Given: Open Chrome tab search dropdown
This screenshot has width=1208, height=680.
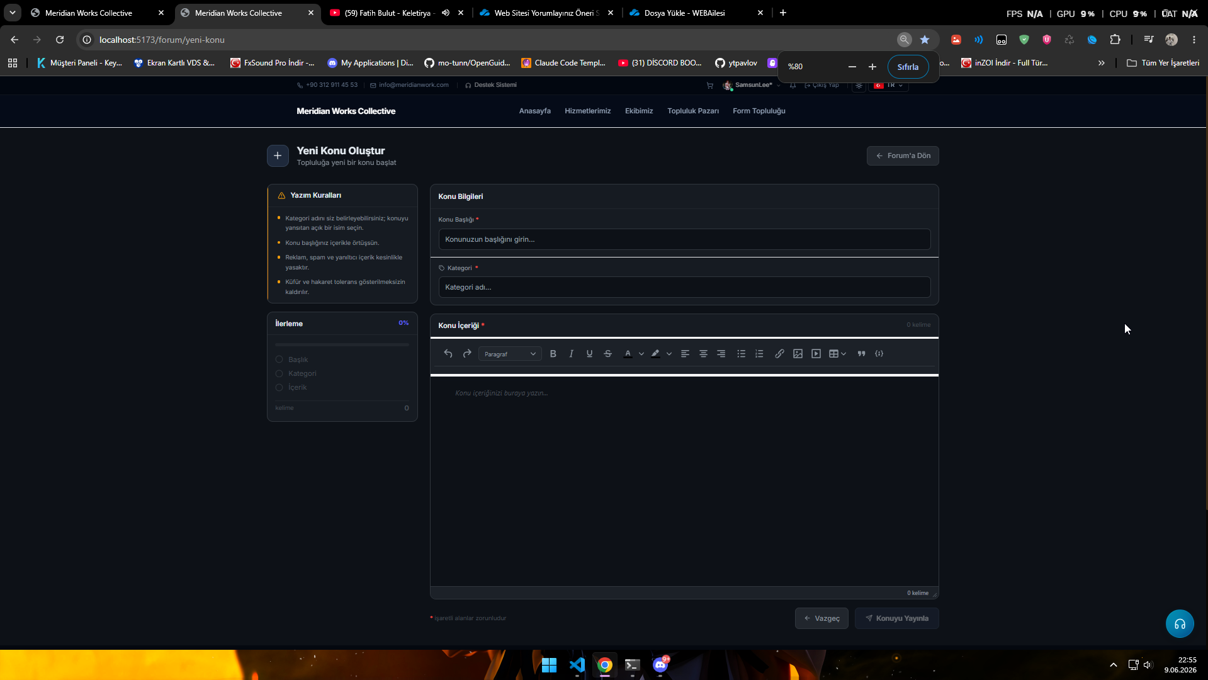Looking at the screenshot, I should point(13,13).
